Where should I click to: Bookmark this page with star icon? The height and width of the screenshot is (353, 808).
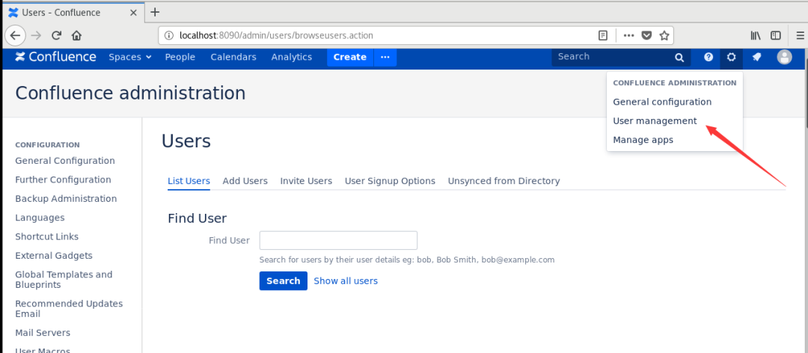pos(664,35)
